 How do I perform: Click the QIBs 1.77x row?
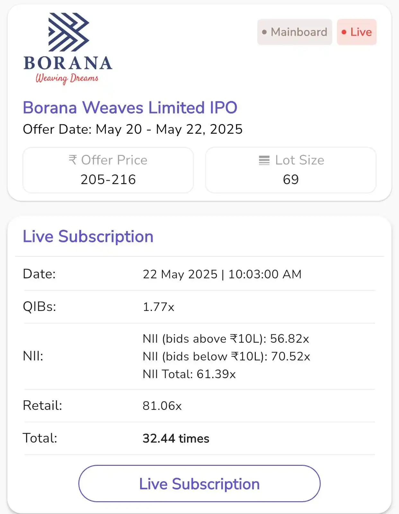[199, 307]
